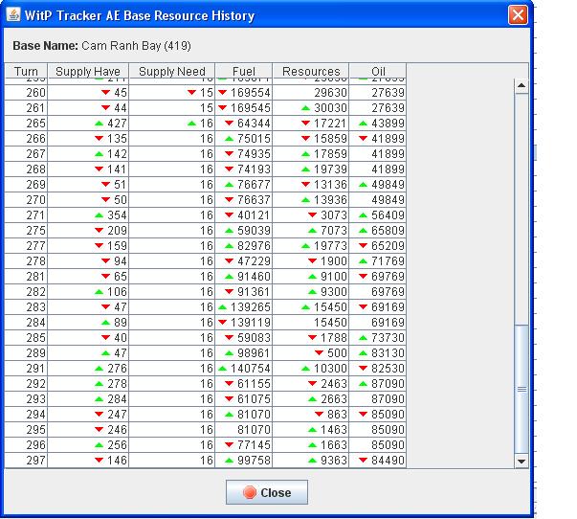Click green up arrow beside Supply Need in turn 265 row
Viewport: 577px width, 519px height.
point(191,124)
